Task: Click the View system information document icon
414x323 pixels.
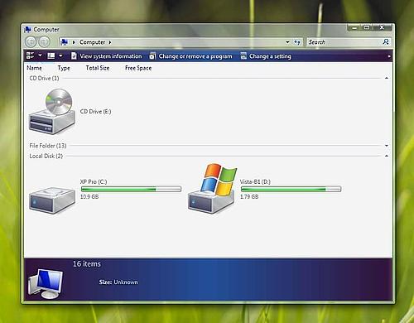Action: (x=74, y=56)
